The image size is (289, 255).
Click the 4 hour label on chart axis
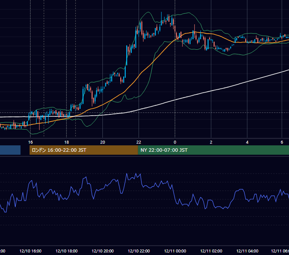247,142
